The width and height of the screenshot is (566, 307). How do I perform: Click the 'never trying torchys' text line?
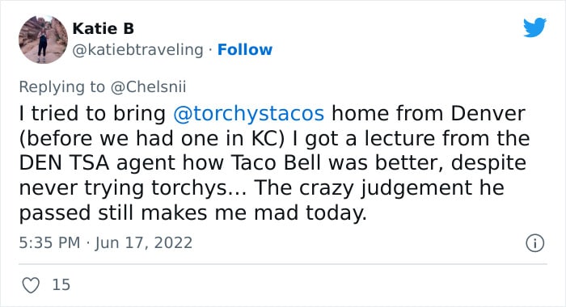261,188
